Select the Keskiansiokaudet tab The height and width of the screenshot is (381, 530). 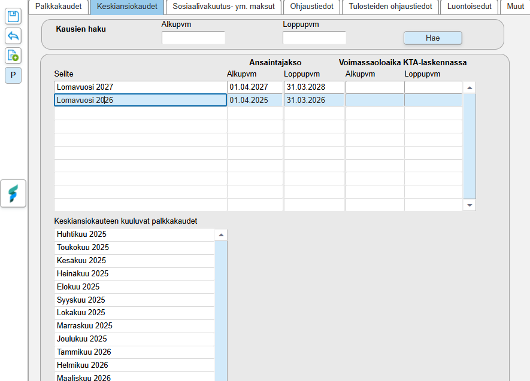[127, 7]
